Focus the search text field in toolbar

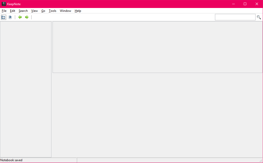tap(235, 17)
